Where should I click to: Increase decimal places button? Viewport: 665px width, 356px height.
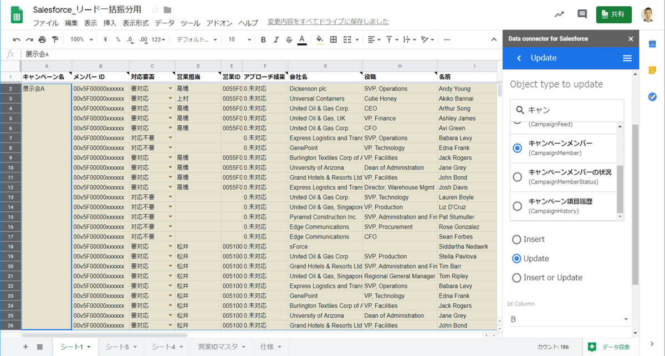click(x=144, y=40)
